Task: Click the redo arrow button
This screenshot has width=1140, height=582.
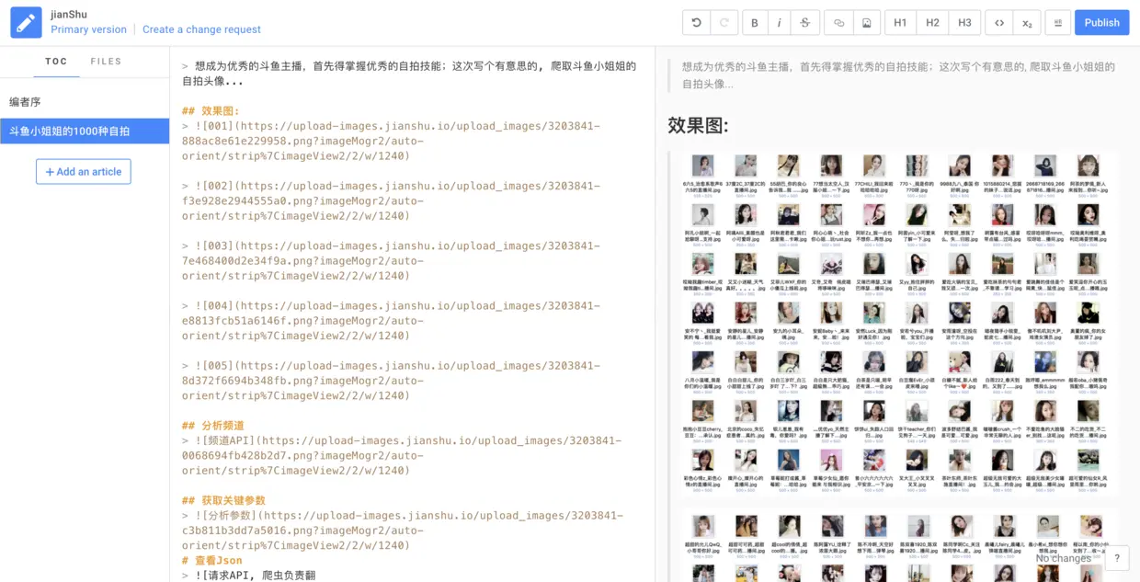Action: (x=724, y=23)
